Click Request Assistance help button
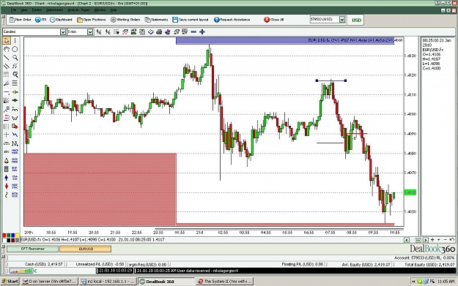This screenshot has width=458, height=286. [x=232, y=20]
